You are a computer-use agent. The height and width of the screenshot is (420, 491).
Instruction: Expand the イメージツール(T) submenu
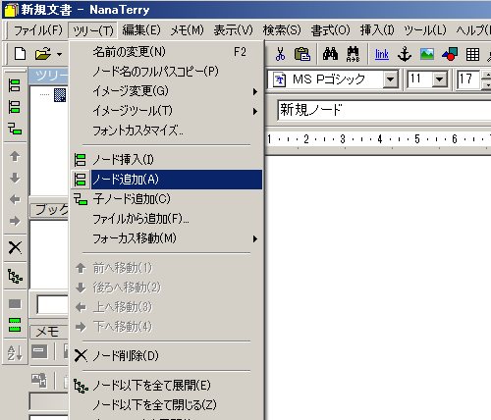166,111
